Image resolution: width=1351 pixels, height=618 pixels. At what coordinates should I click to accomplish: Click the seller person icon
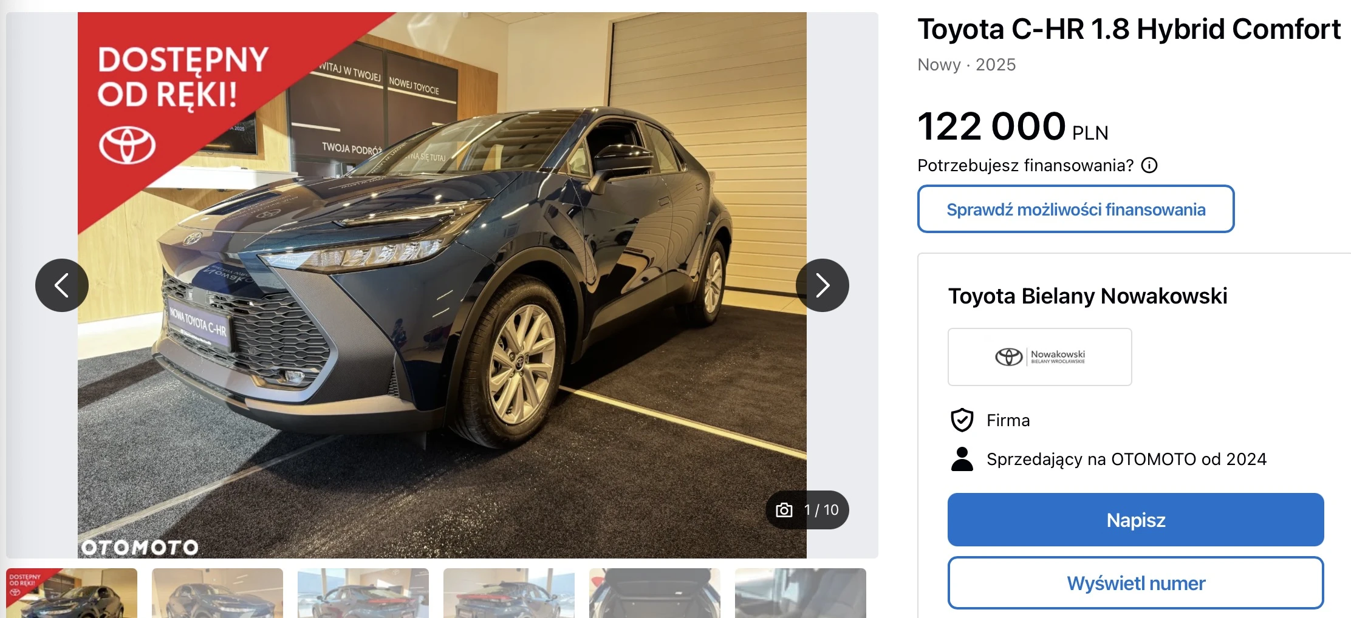(x=962, y=459)
